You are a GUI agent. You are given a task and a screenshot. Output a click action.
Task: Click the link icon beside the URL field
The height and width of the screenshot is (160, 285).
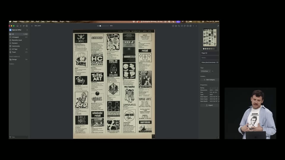click(217, 62)
